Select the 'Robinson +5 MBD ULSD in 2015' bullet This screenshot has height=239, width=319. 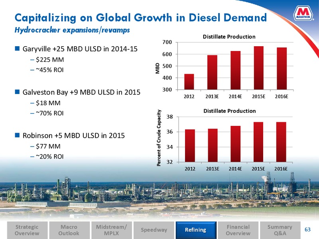(x=74, y=135)
